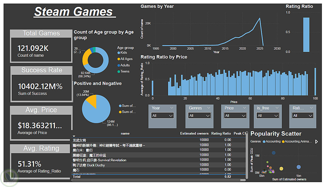
Task: Click the Games by Year chart title
Action: [x=157, y=7]
